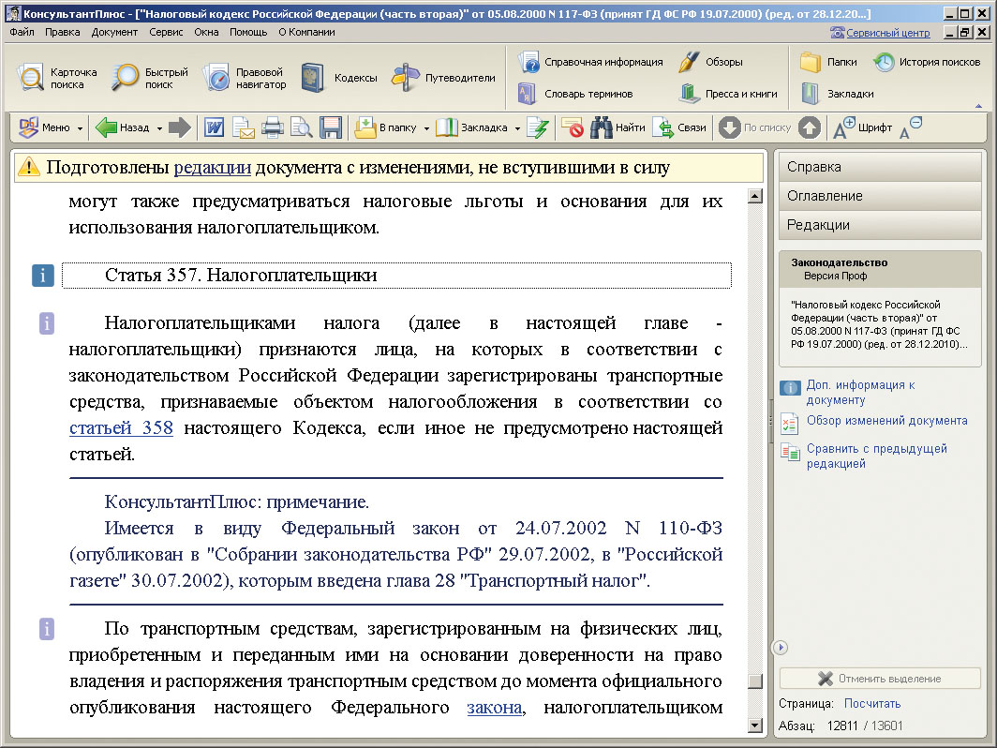Follow статьей 358 hyperlink
Image resolution: width=997 pixels, height=748 pixels.
click(x=121, y=427)
